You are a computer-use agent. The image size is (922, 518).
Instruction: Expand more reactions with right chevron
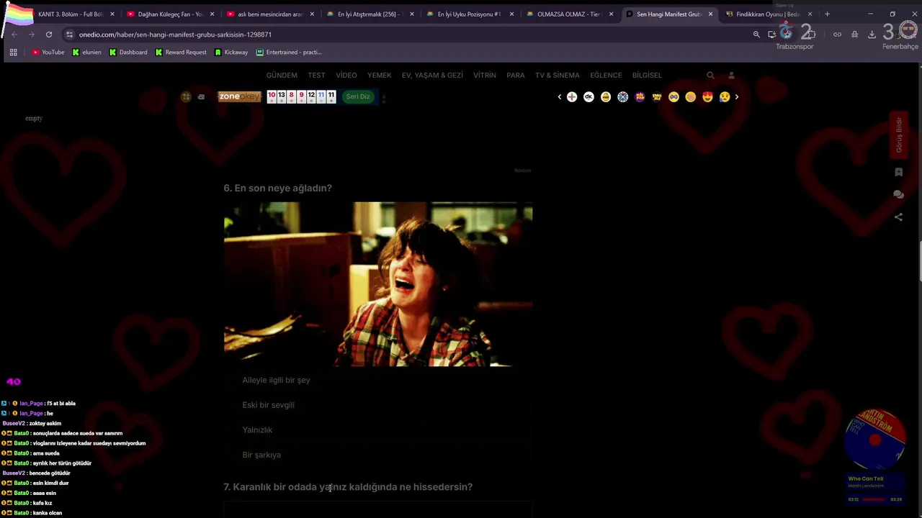click(736, 96)
